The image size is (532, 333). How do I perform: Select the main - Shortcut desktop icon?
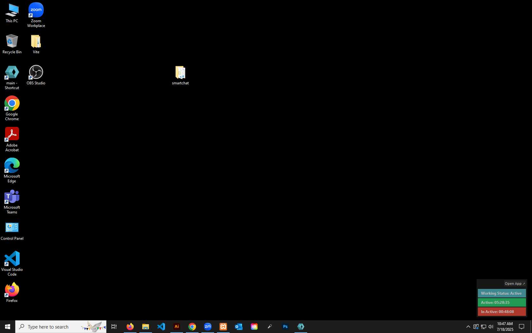tap(12, 78)
